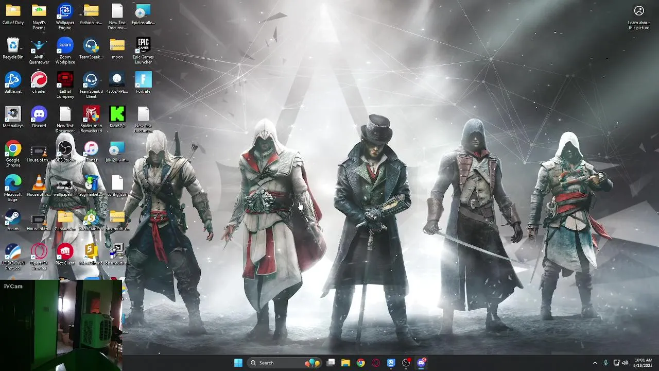659x371 pixels.
Task: Open network settings tray icon
Action: pos(616,363)
